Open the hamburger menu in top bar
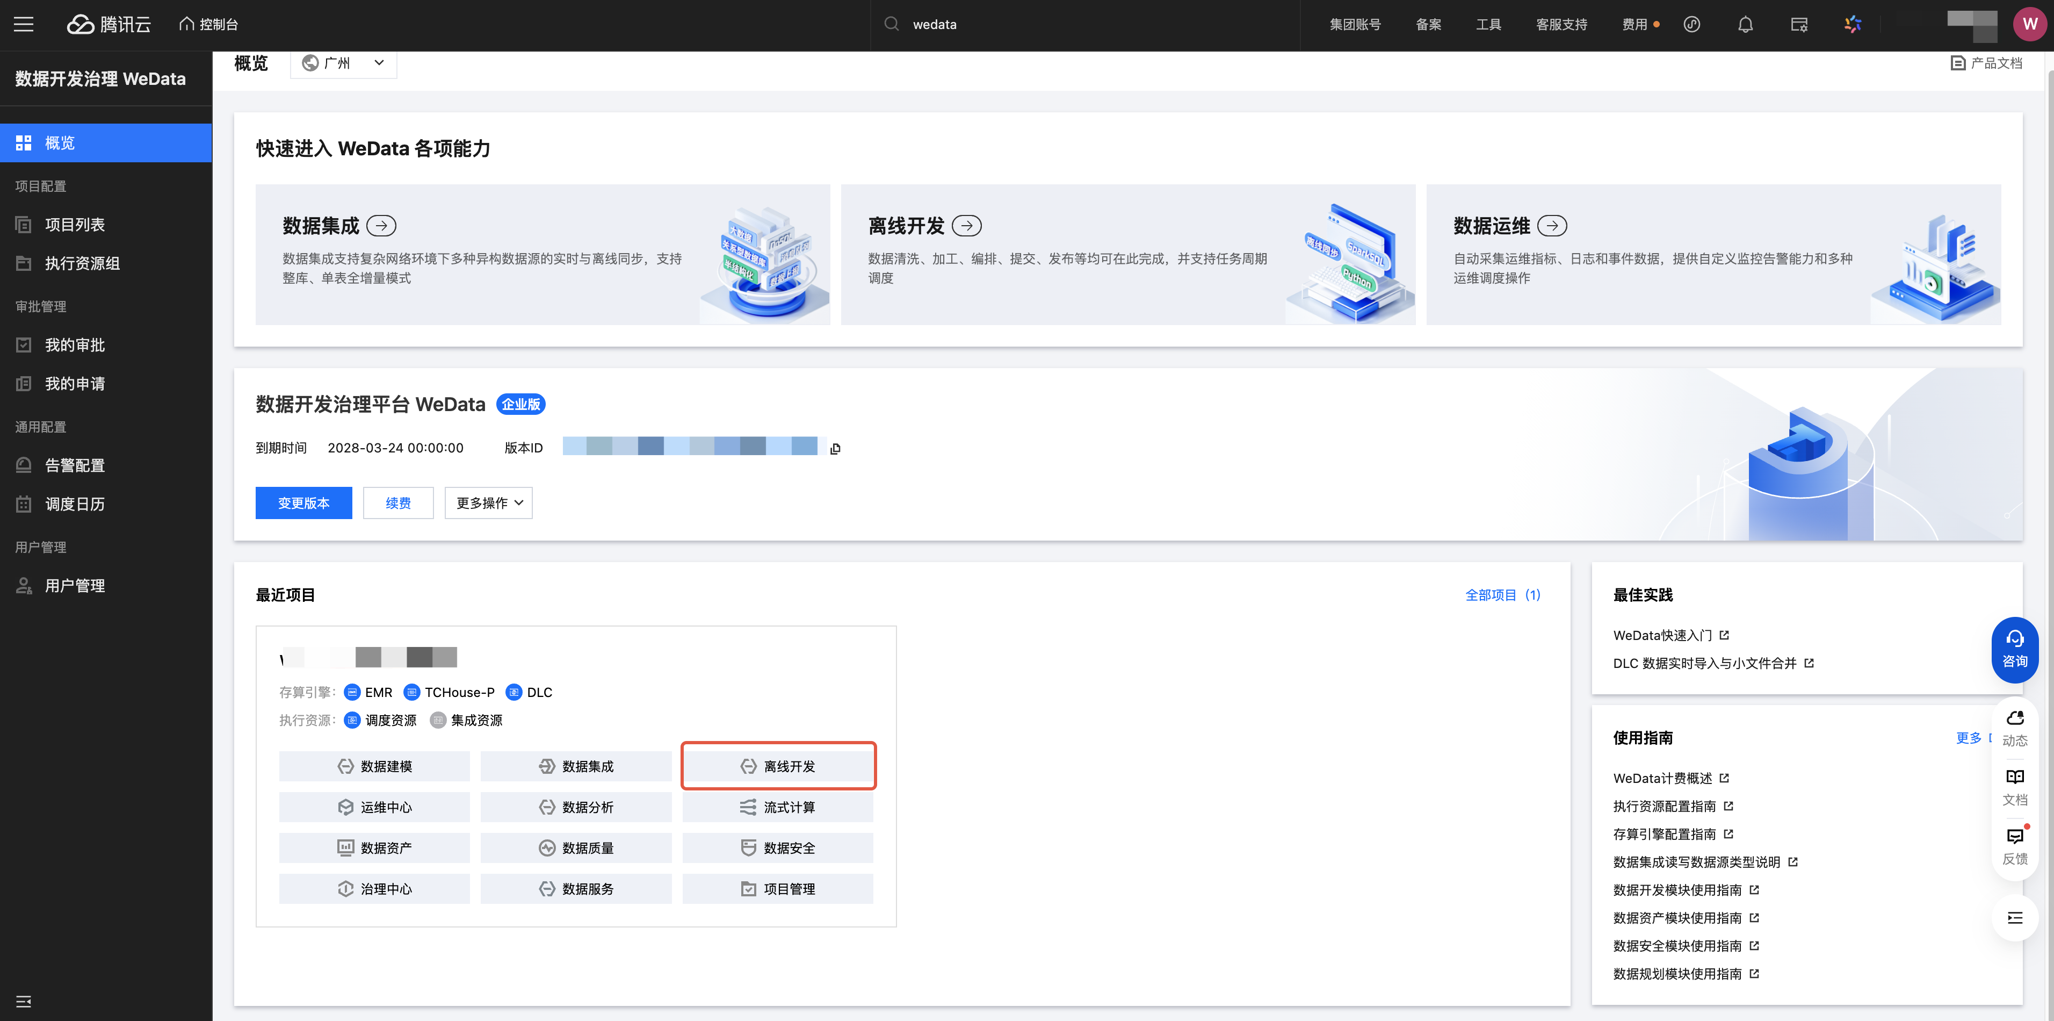 click(24, 24)
